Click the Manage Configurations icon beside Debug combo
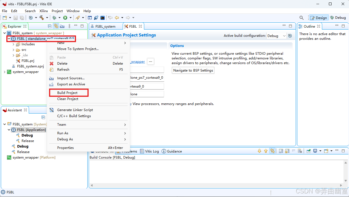349x197 pixels. (x=290, y=36)
